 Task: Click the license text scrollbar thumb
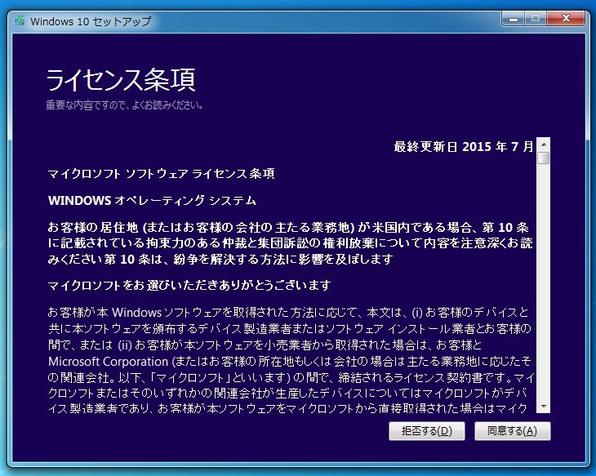544,158
